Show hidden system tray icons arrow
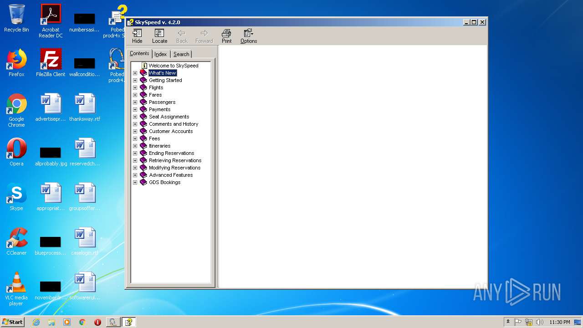This screenshot has height=328, width=583. tap(508, 322)
